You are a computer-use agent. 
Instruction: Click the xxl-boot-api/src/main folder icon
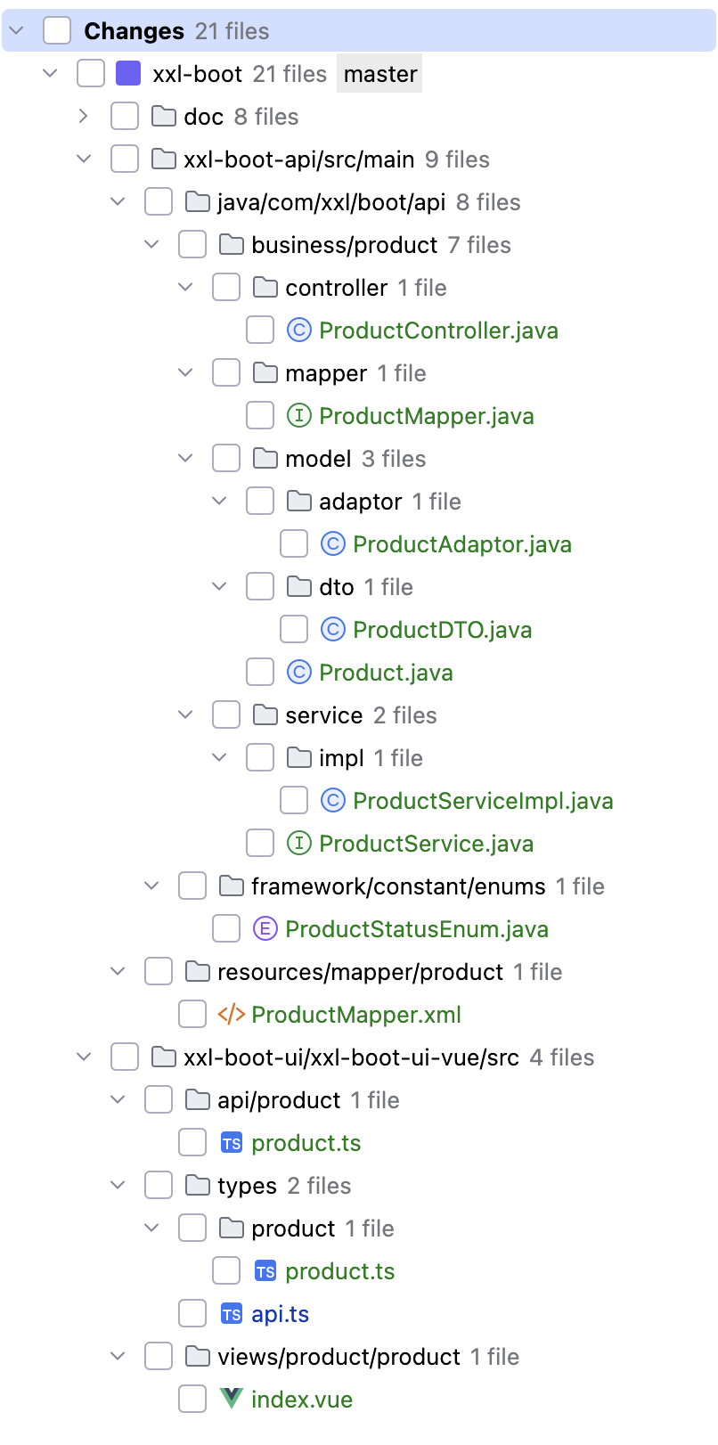pos(164,159)
